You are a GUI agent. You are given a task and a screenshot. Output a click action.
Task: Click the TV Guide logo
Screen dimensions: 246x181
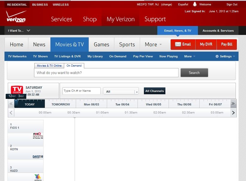click(x=17, y=90)
